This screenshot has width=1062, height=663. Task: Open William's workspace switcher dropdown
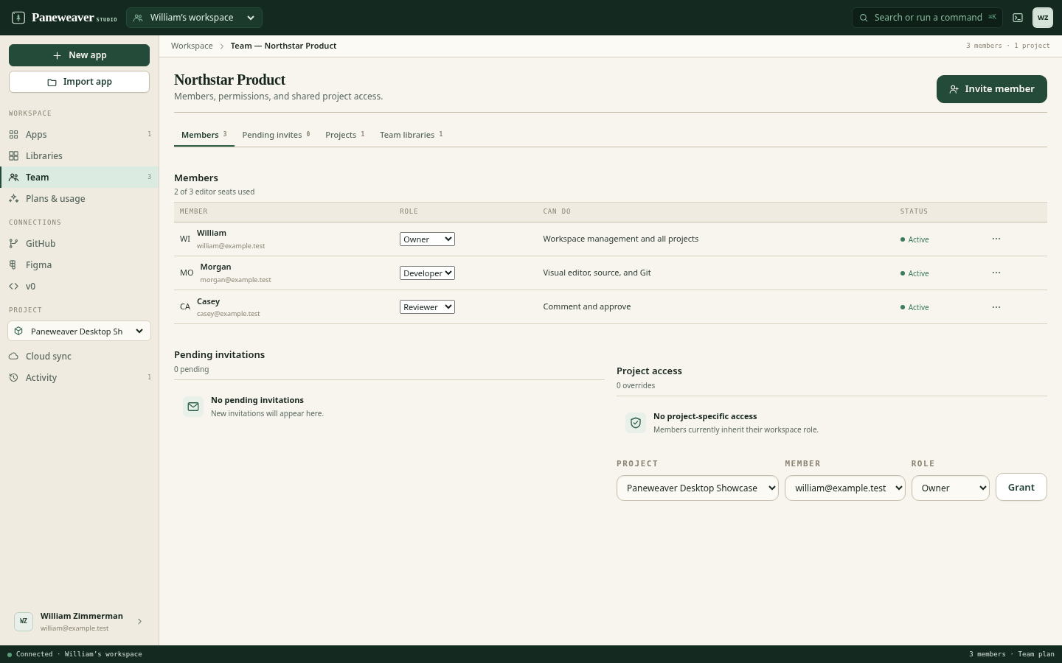194,18
